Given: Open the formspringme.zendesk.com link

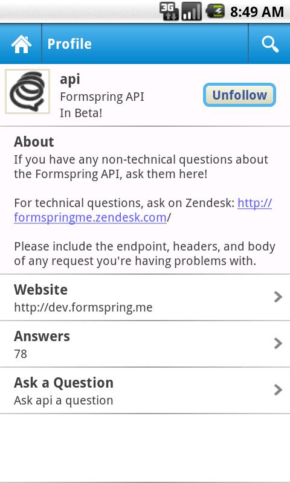Looking at the screenshot, I should [90, 217].
